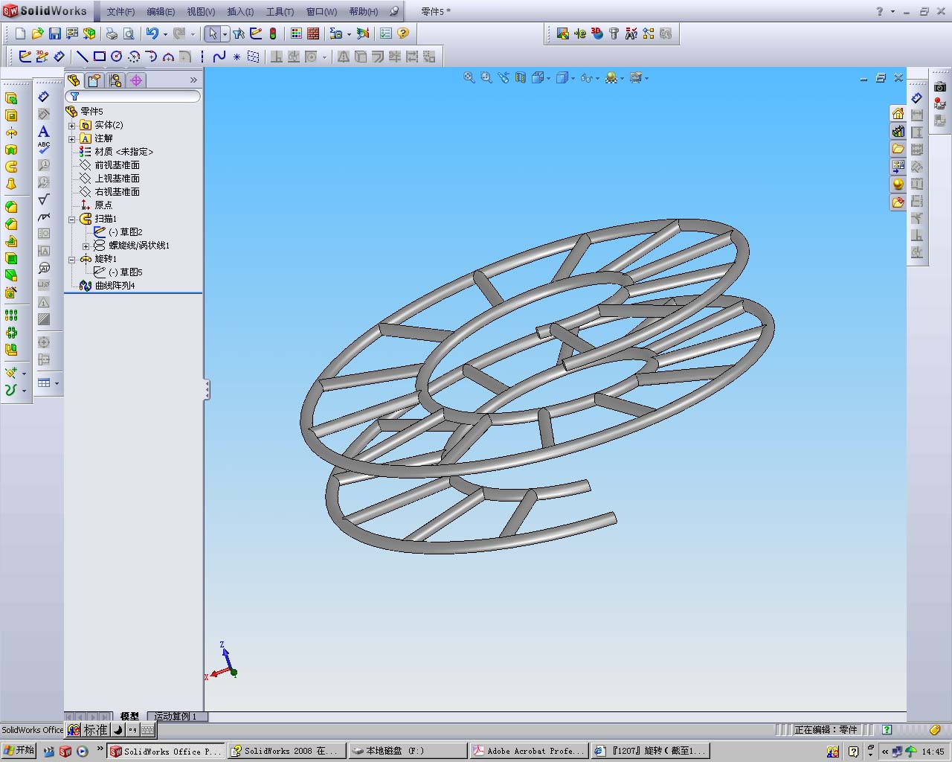Open SolidWorks Resources home task pane tab
This screenshot has height=762, width=952.
[898, 114]
